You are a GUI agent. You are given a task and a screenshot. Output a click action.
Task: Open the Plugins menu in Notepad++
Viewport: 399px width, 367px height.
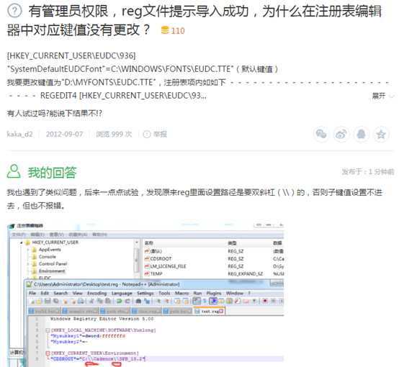click(x=214, y=294)
